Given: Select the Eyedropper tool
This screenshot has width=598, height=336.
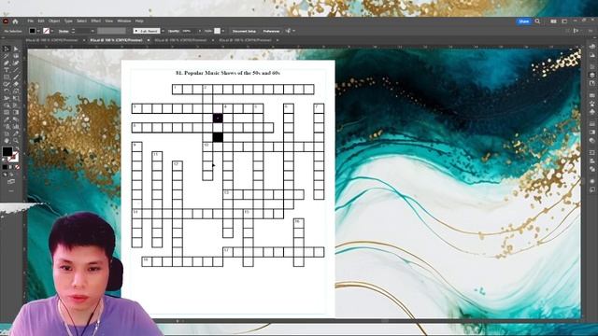Looking at the screenshot, I should 7,119.
